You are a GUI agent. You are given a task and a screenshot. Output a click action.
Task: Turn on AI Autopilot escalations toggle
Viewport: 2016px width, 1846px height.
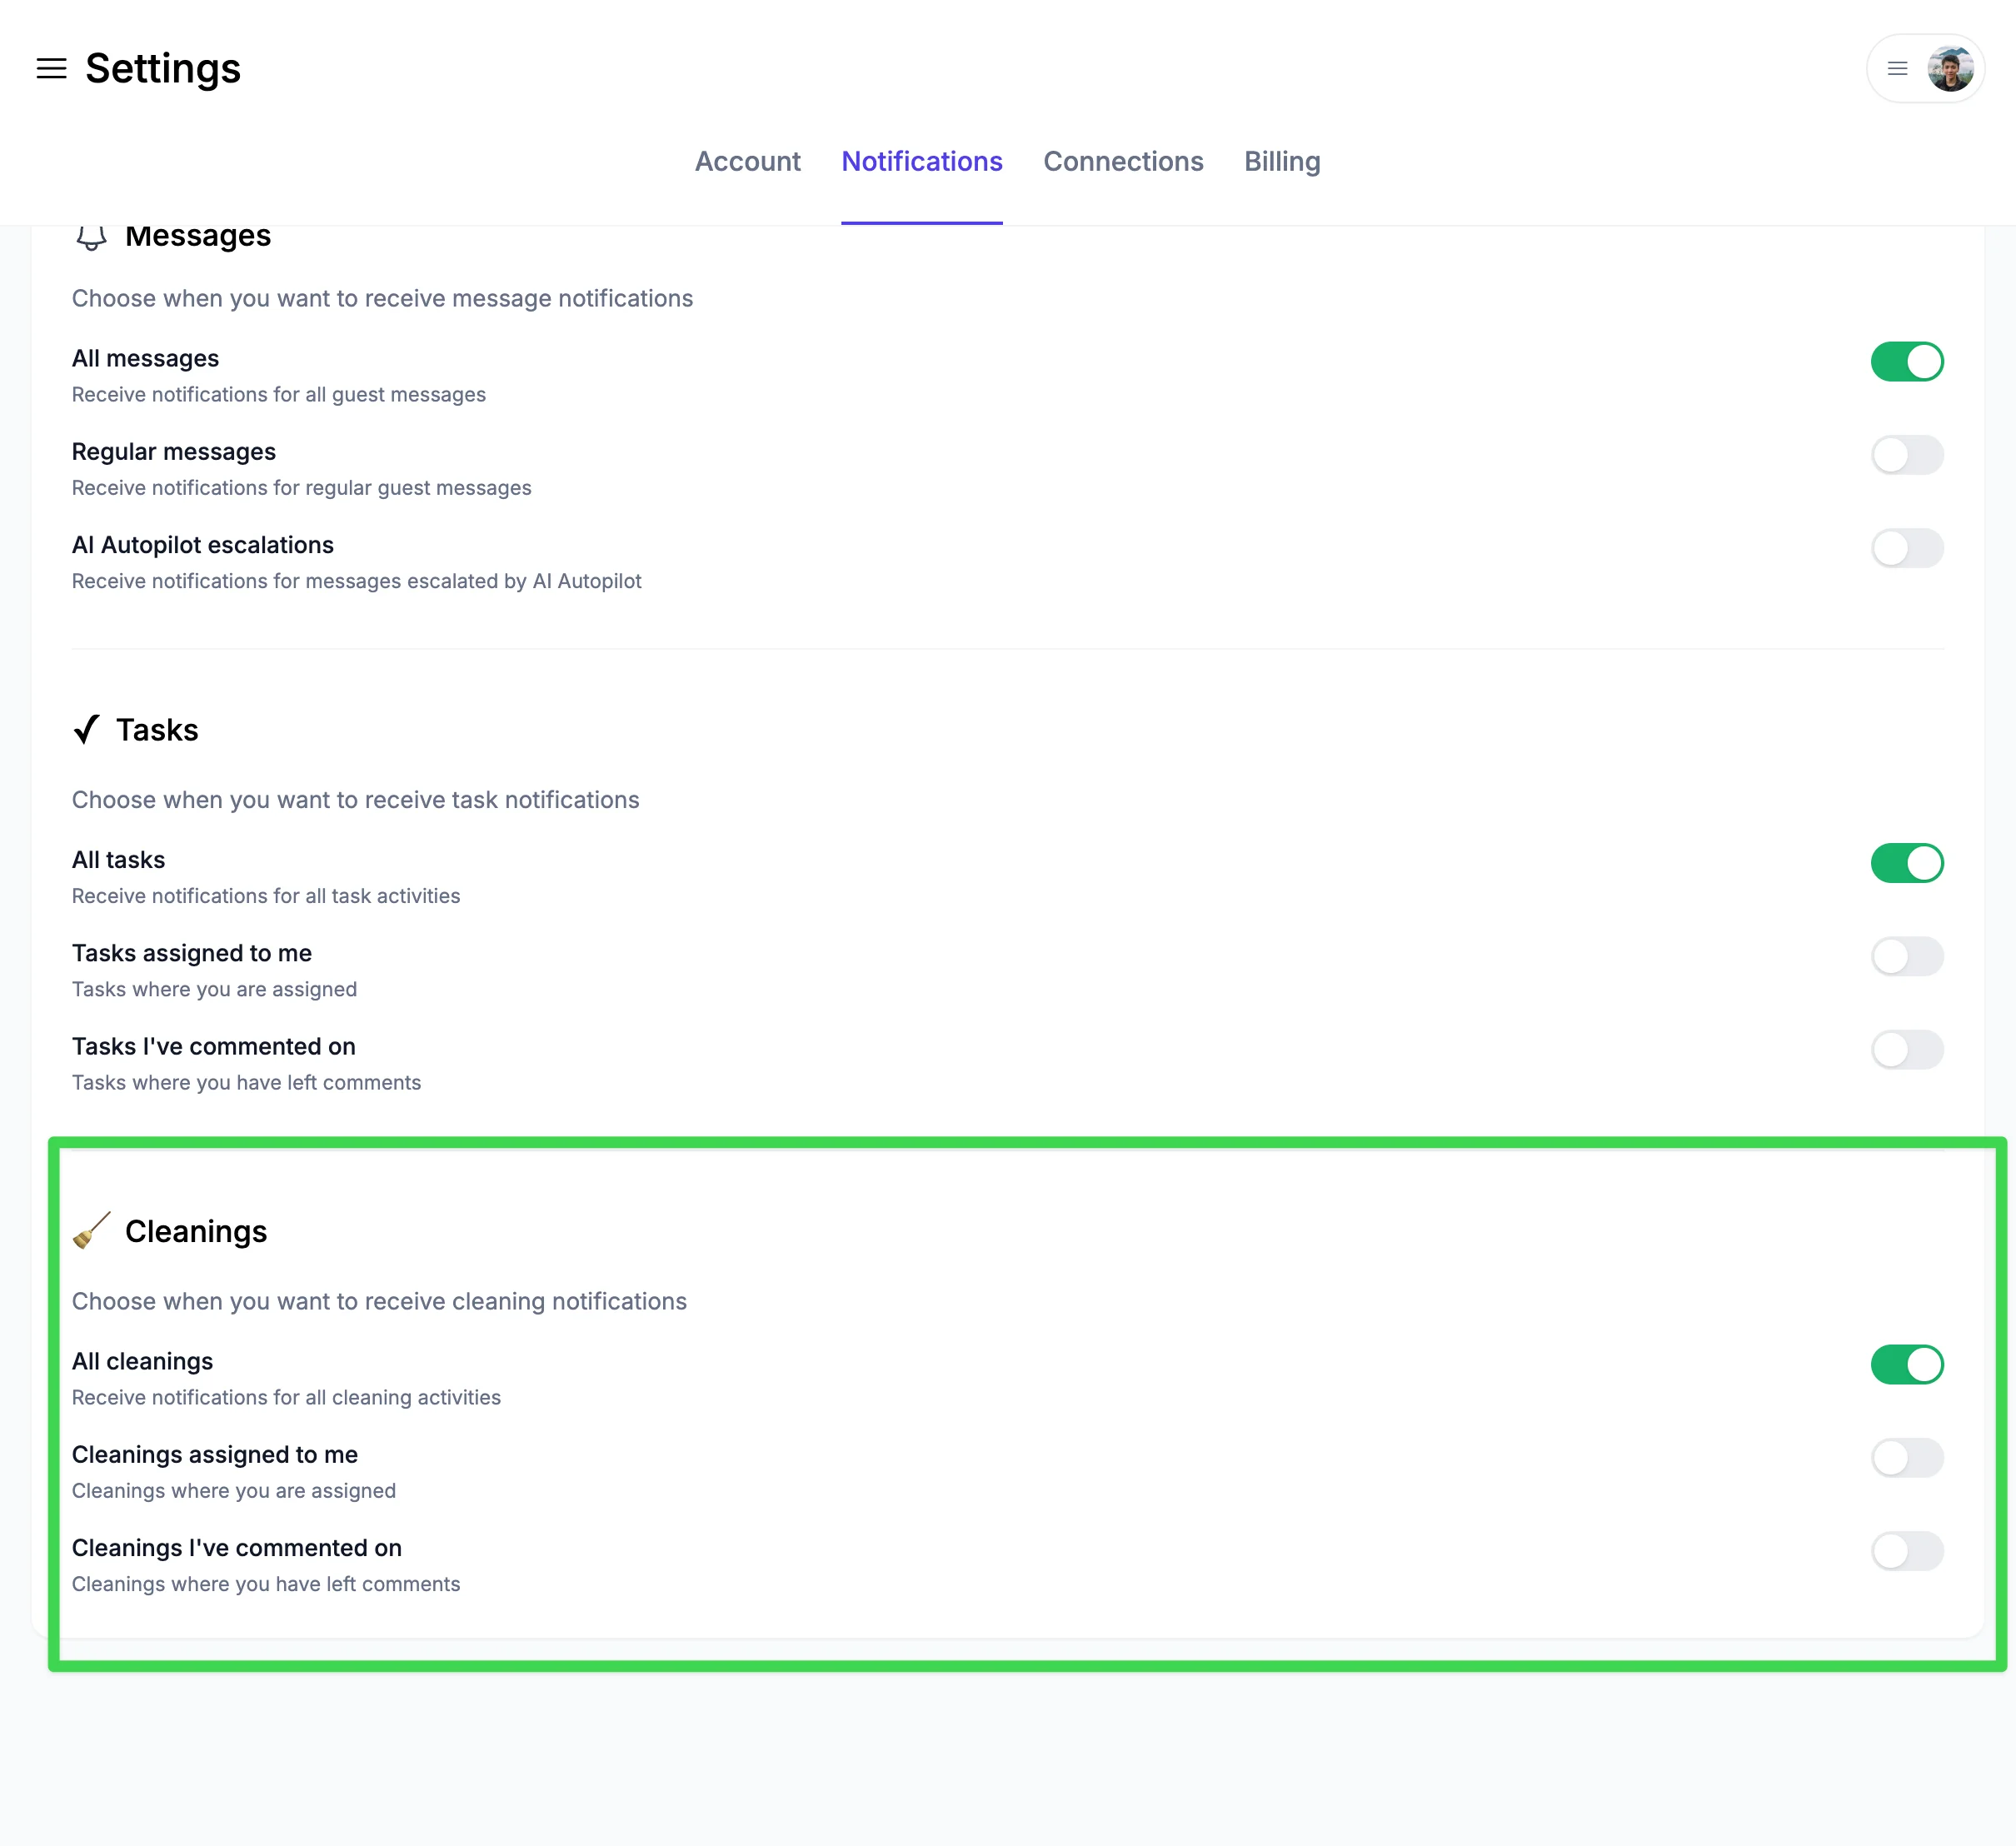click(x=1906, y=548)
